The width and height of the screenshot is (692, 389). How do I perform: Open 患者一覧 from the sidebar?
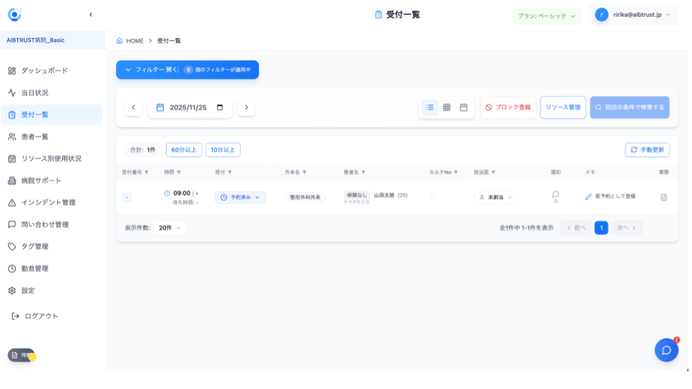click(52, 137)
